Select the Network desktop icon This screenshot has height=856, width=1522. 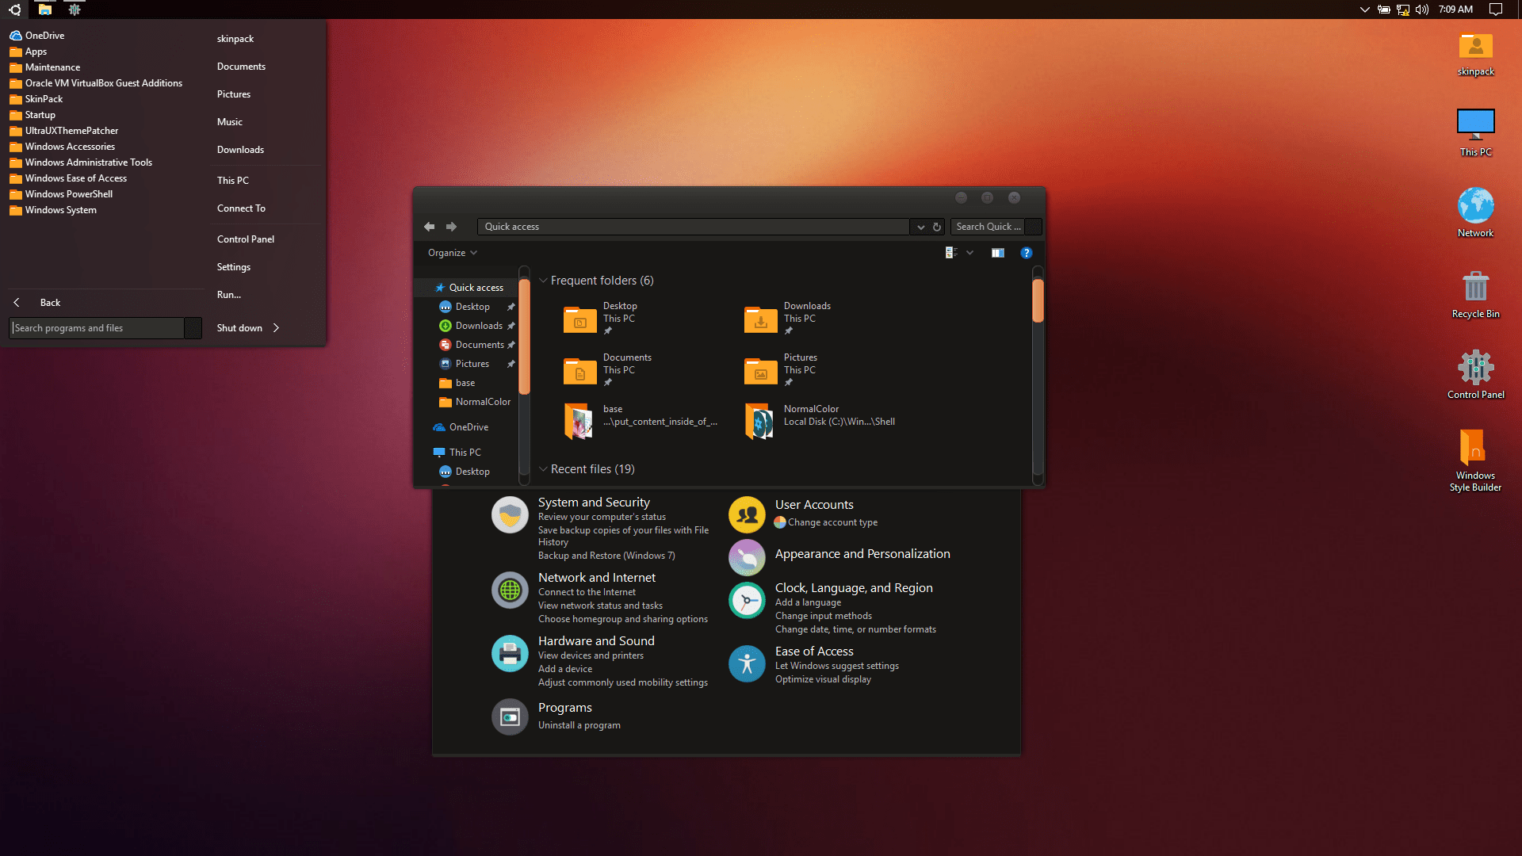click(x=1475, y=204)
